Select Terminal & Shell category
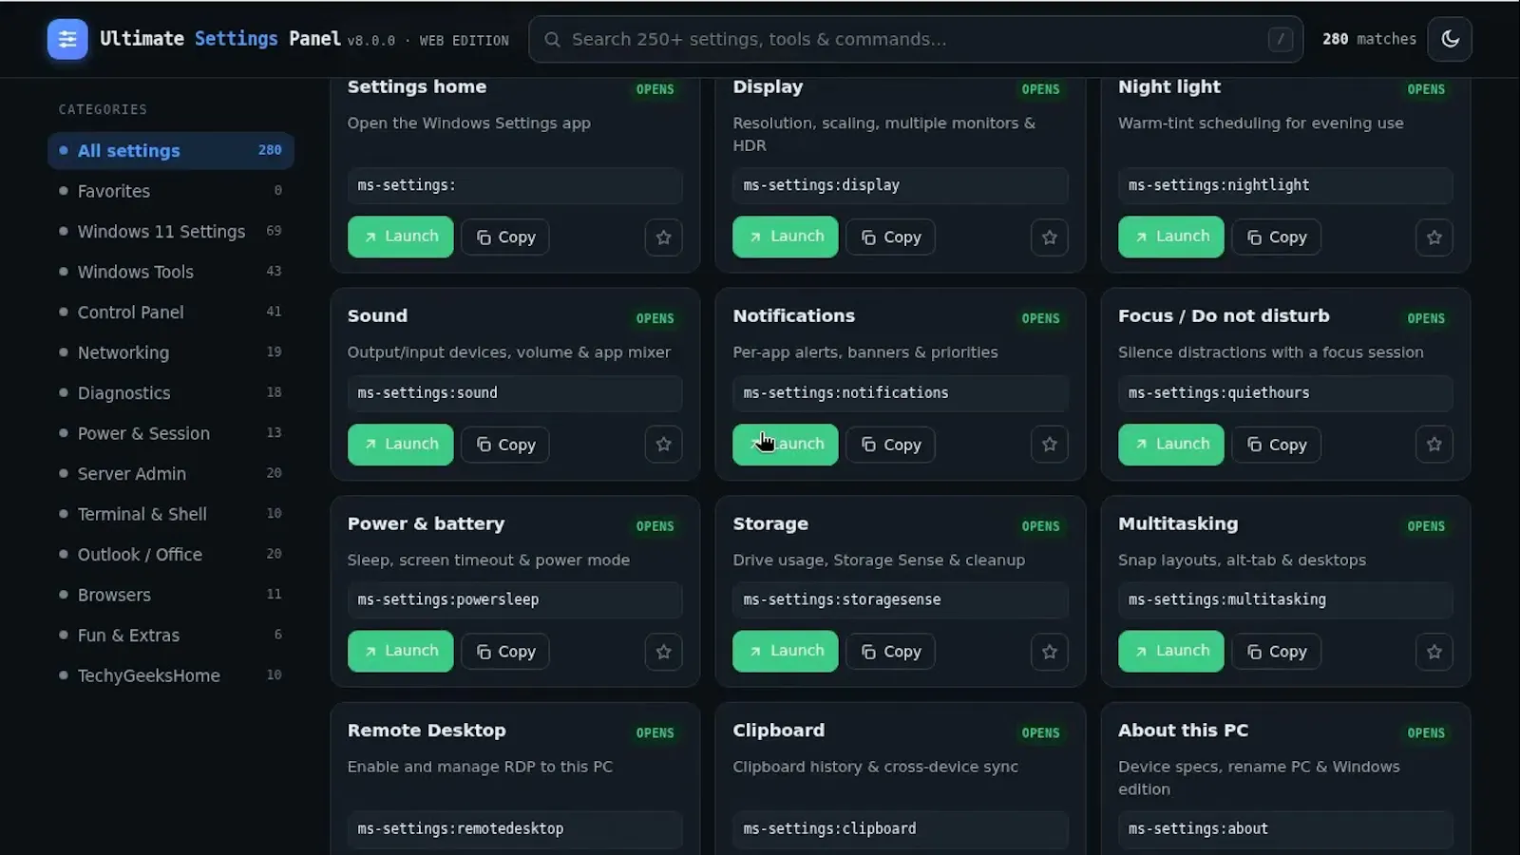The height and width of the screenshot is (855, 1520). pyautogui.click(x=171, y=514)
